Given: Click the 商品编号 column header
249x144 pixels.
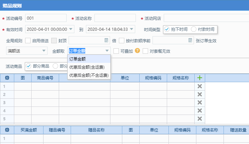Looking at the screenshot, I should pos(45,78).
